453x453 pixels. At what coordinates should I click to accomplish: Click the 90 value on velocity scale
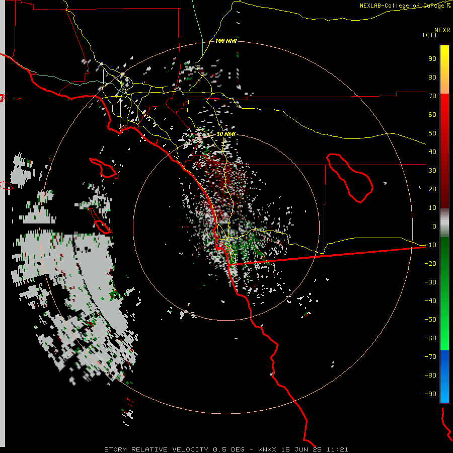[432, 59]
